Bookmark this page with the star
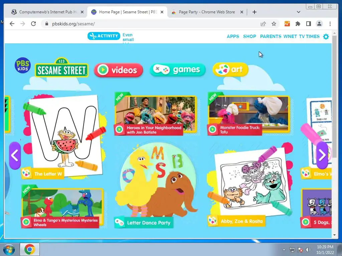The image size is (342, 256). (274, 24)
